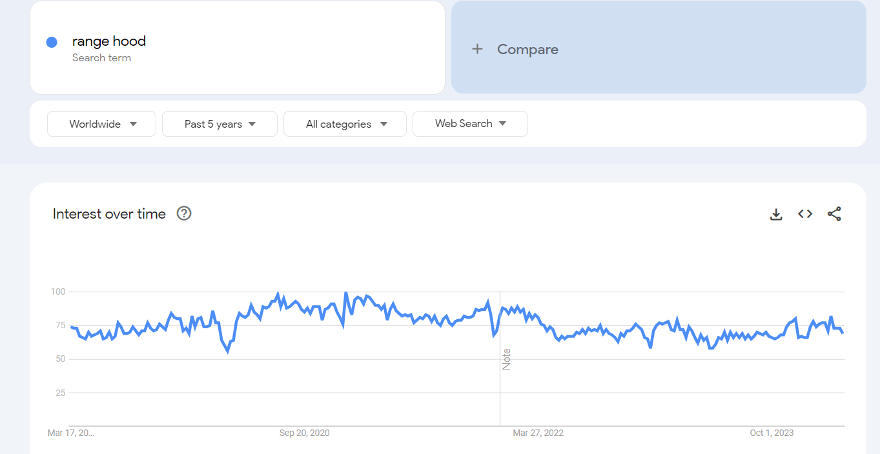The height and width of the screenshot is (454, 880).
Task: Share the Interest over time chart
Action: pos(834,214)
